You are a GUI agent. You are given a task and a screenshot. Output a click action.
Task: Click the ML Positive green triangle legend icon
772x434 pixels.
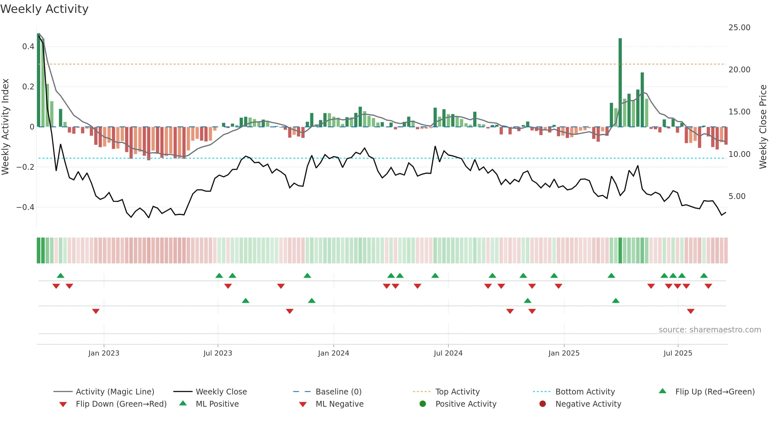point(183,403)
